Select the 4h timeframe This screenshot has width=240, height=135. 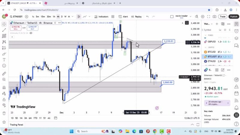58,17
